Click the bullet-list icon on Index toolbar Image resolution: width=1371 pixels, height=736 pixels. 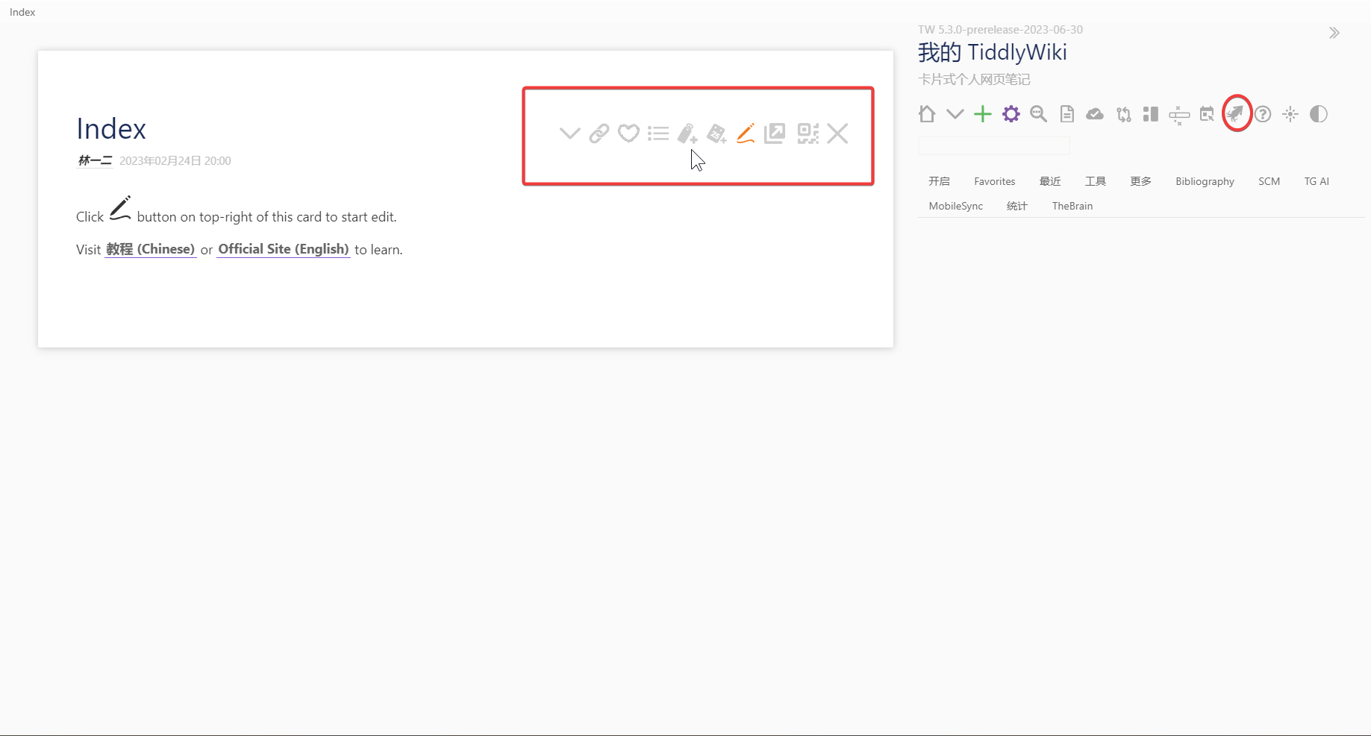tap(658, 133)
